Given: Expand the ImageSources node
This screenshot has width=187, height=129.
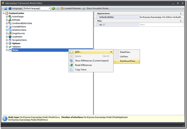Looking at the screenshot, I should pyautogui.click(x=7, y=33).
